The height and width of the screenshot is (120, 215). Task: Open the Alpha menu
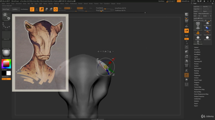(3, 4)
